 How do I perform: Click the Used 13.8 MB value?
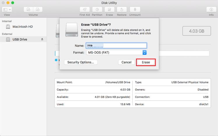click(125, 104)
